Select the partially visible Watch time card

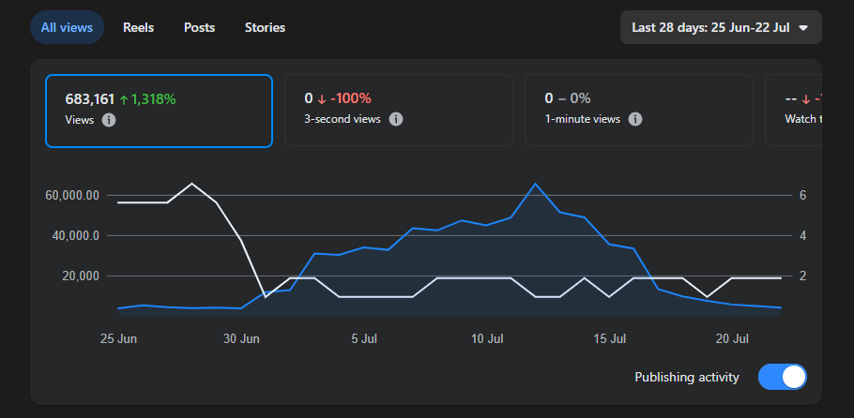(794, 111)
